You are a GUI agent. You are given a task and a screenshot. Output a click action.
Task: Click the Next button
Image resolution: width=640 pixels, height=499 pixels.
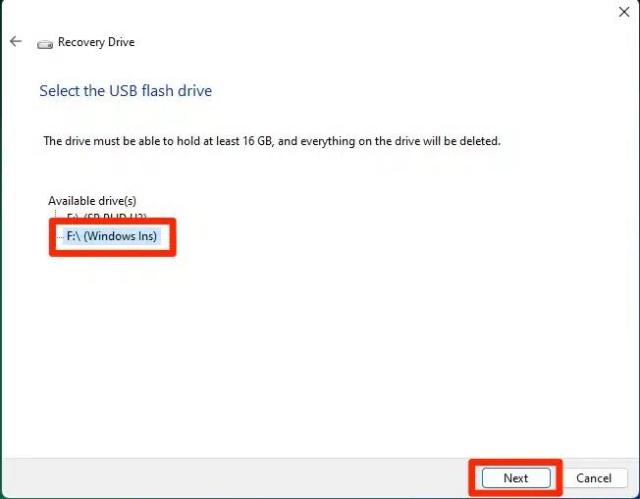click(516, 477)
